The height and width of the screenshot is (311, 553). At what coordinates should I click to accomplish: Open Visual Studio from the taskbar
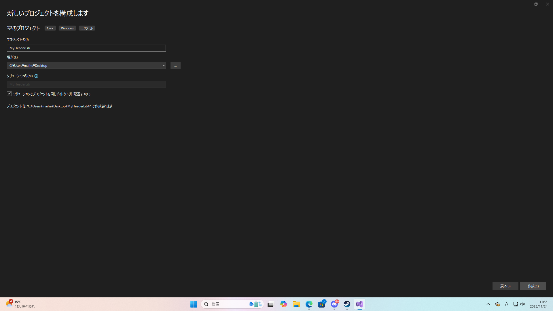point(359,304)
